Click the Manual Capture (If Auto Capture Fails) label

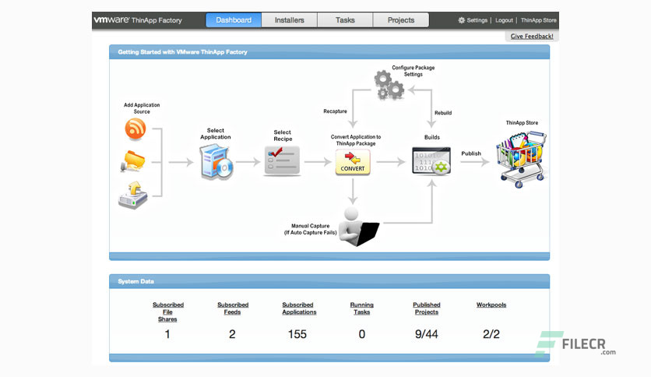310,229
